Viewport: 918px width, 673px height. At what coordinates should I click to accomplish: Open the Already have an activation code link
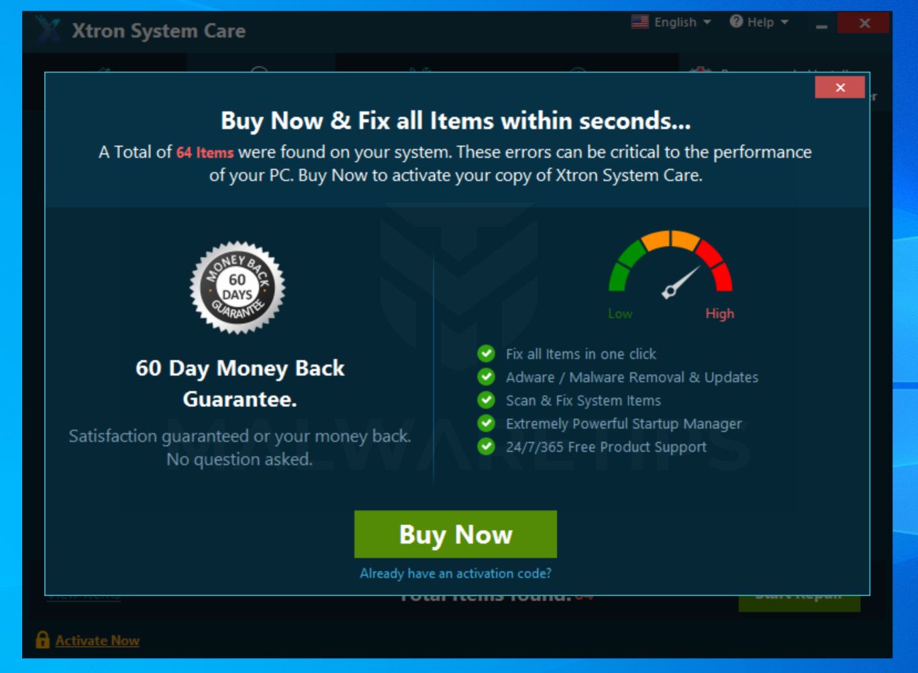click(x=456, y=573)
